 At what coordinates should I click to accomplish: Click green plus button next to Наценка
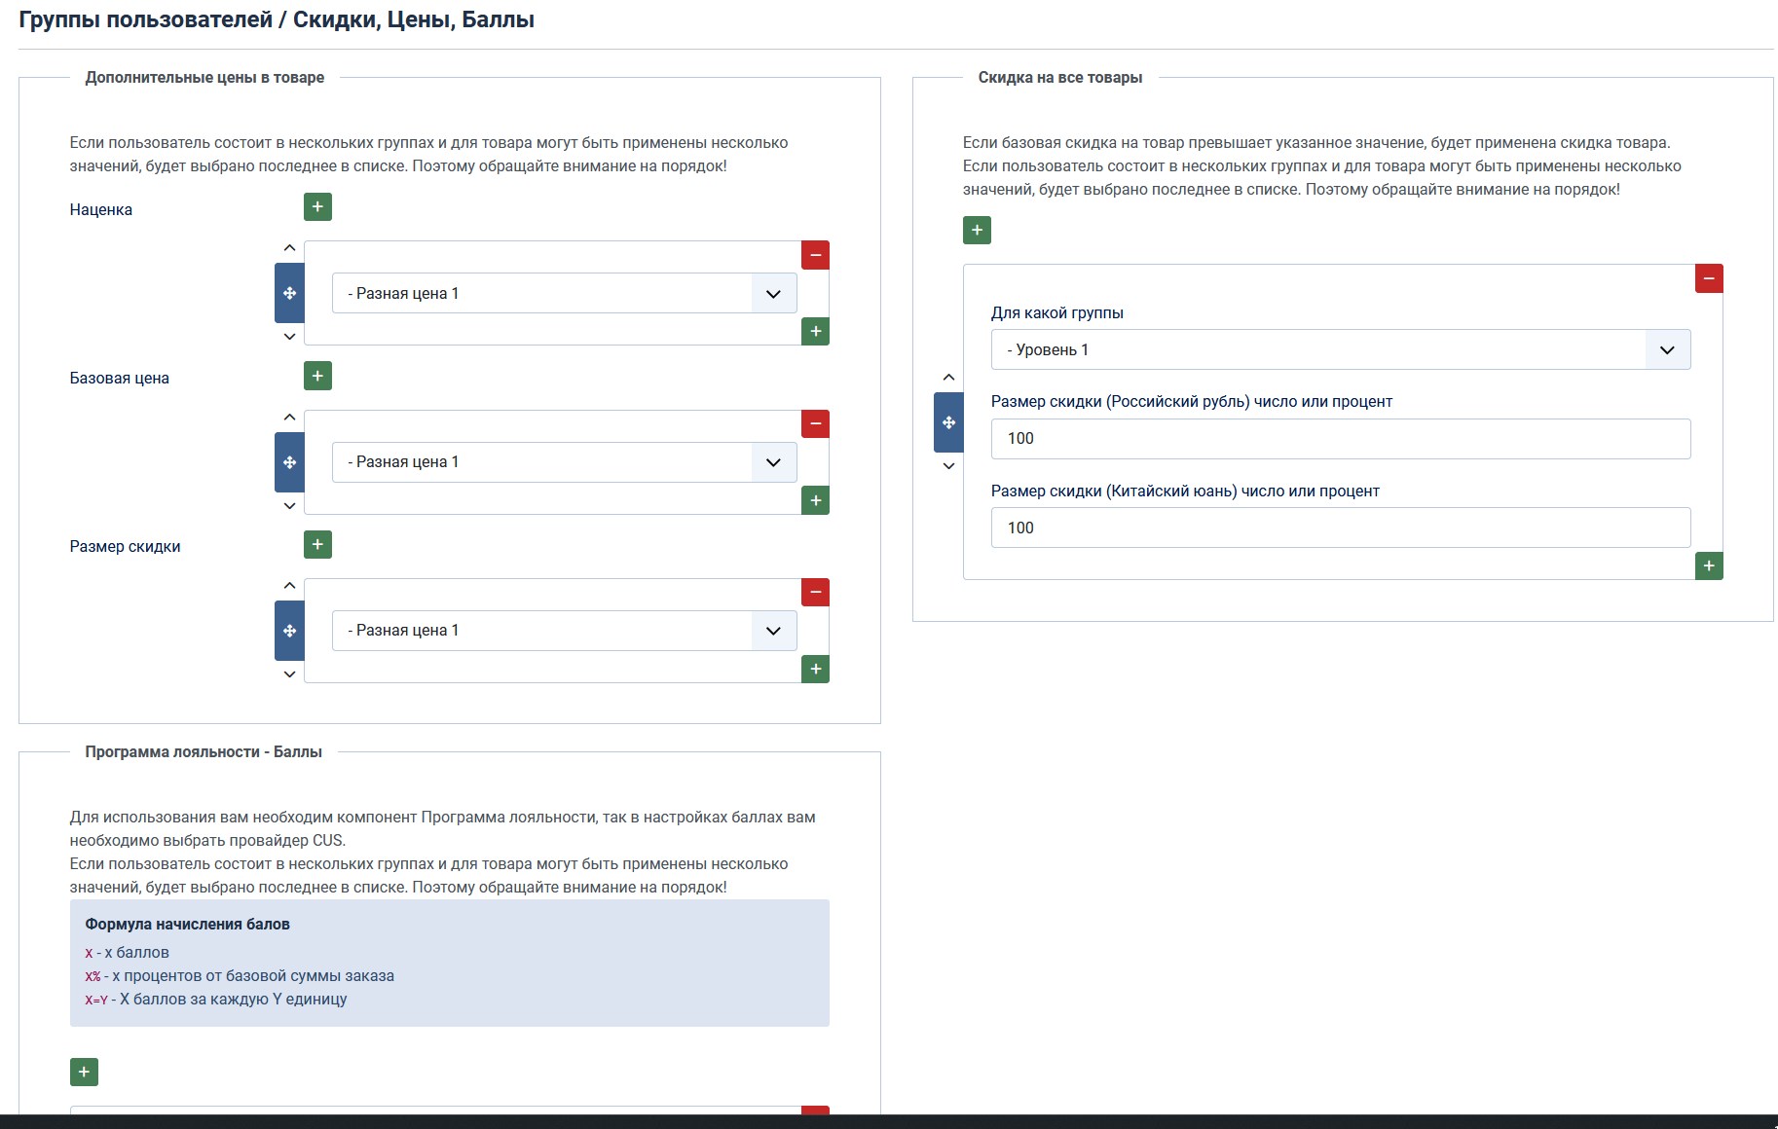pos(317,207)
